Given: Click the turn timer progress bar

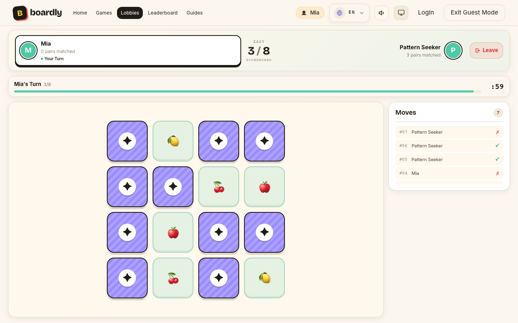Looking at the screenshot, I should pyautogui.click(x=248, y=92).
